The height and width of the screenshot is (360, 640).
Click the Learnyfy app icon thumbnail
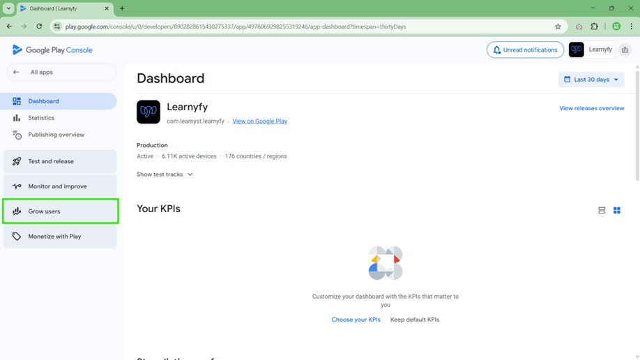tap(148, 112)
